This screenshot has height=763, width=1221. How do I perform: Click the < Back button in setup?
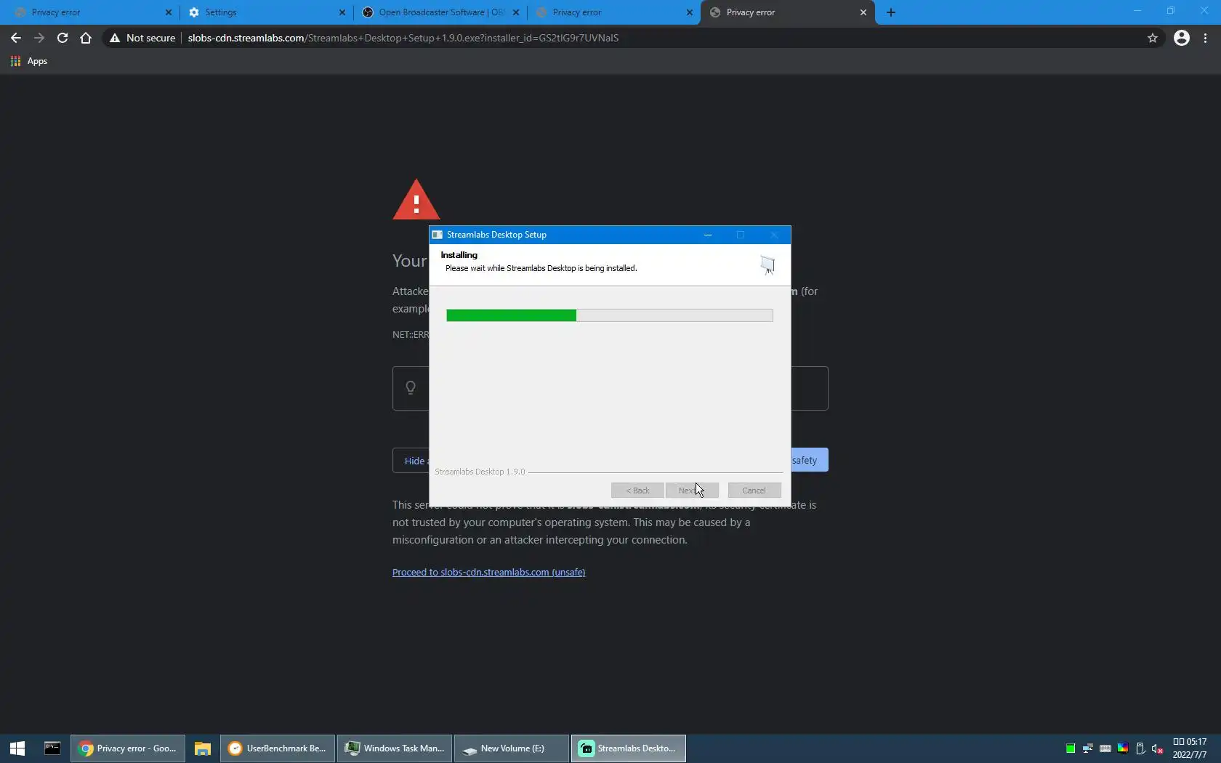[637, 490]
